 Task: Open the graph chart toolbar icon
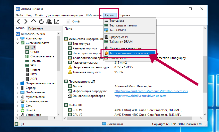(57, 21)
